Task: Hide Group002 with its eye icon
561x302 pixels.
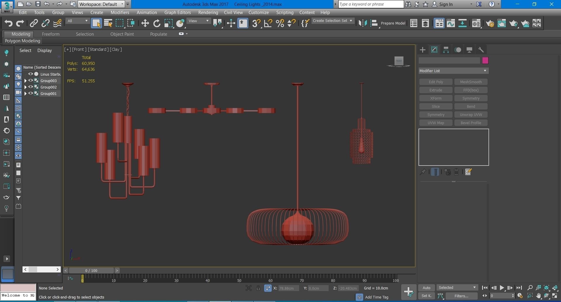Action: coord(30,87)
